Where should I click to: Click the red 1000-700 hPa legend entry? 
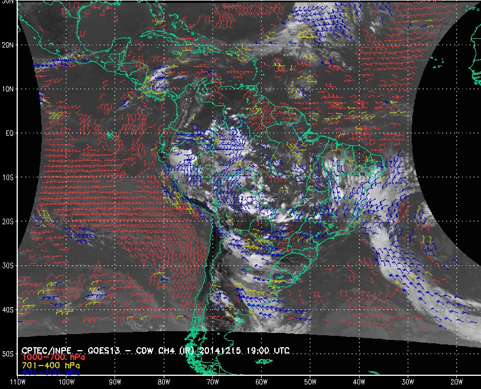click(x=53, y=358)
